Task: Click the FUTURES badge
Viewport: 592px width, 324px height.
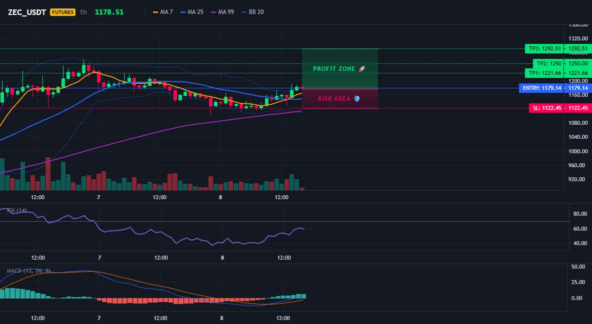Action: click(62, 12)
